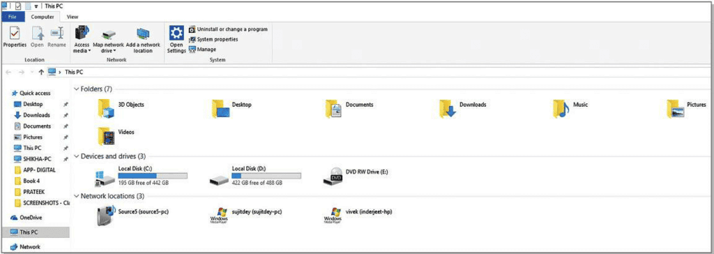Select DVD RW Drive (E:)

tap(355, 176)
